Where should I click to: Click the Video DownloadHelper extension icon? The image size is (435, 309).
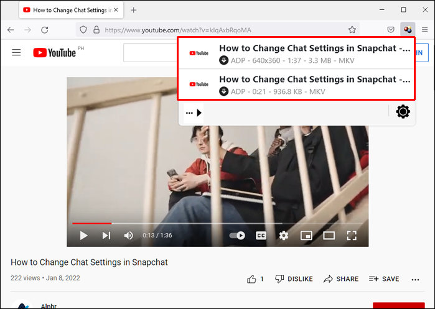click(408, 29)
